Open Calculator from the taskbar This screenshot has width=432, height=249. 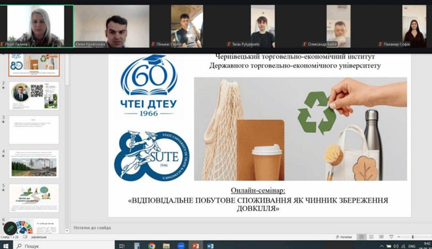point(136,246)
